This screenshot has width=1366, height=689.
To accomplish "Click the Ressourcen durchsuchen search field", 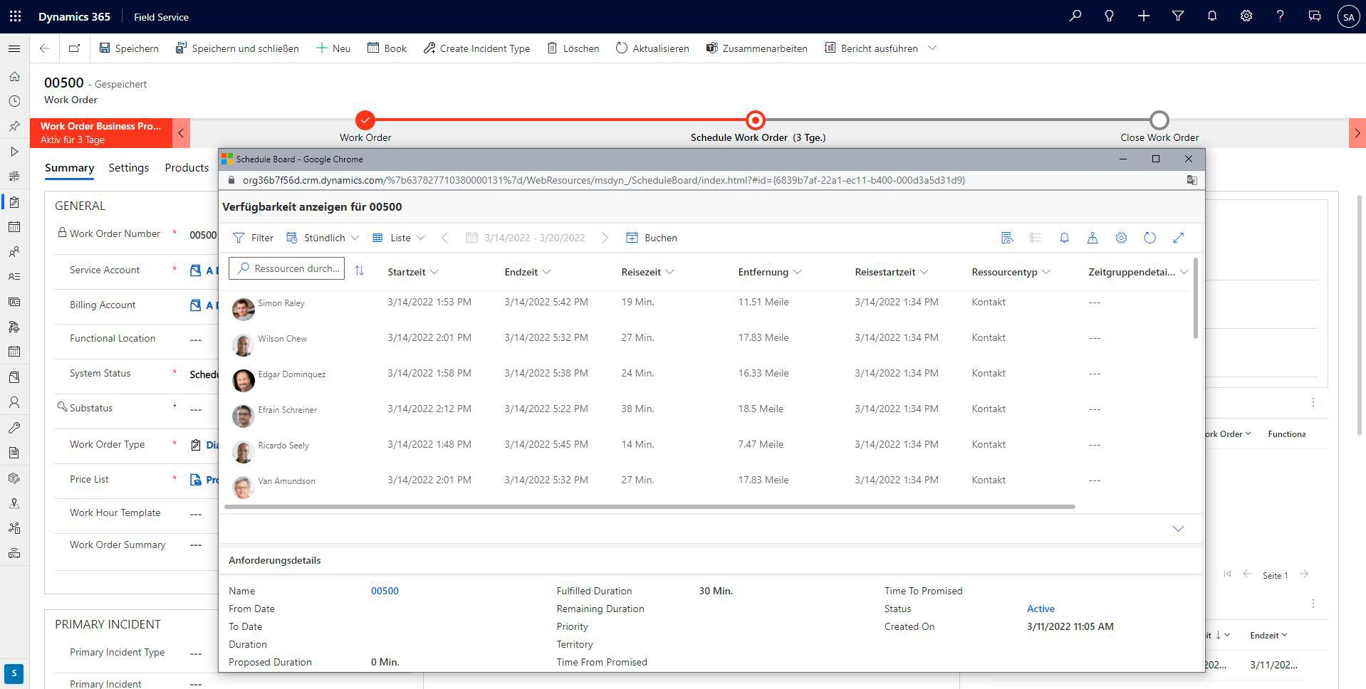I will tap(287, 268).
